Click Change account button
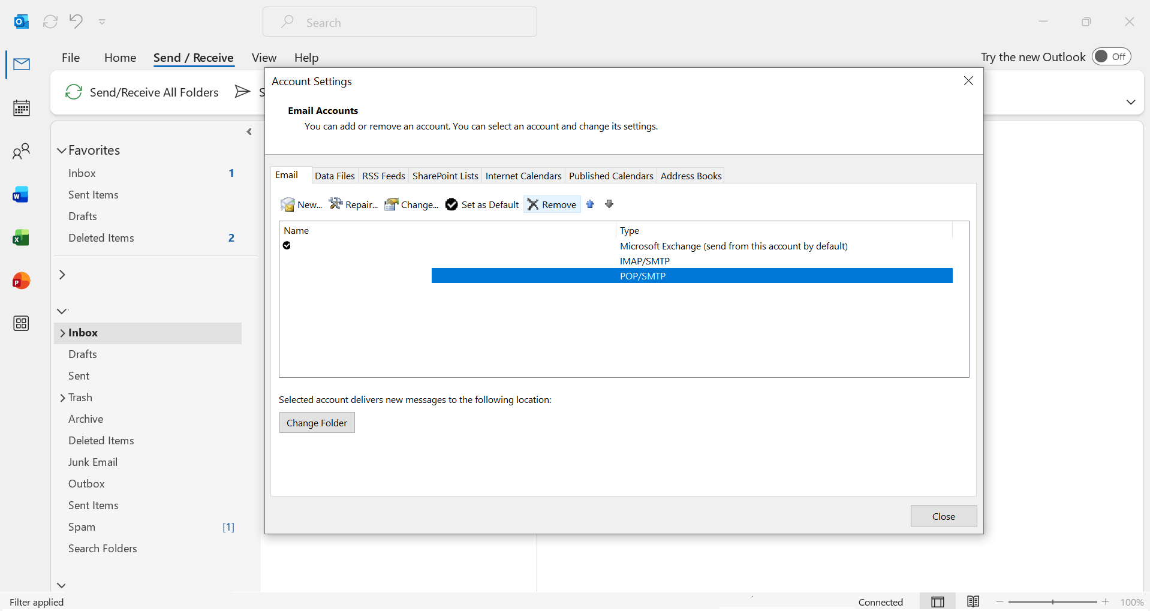This screenshot has height=611, width=1150. [411, 204]
